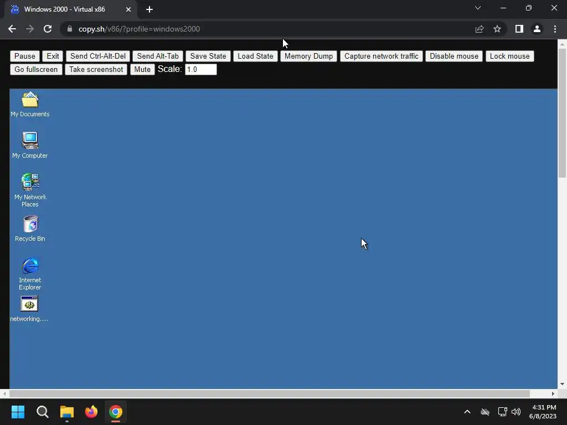Click Disable mouse

point(454,56)
